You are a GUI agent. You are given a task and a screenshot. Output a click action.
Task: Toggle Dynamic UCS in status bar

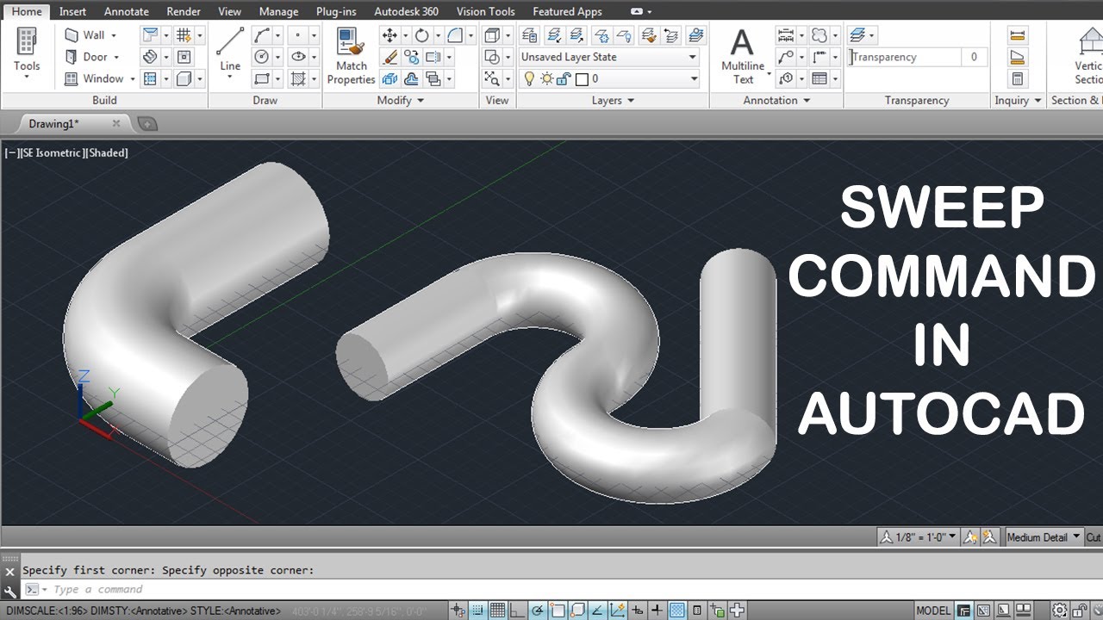(618, 611)
